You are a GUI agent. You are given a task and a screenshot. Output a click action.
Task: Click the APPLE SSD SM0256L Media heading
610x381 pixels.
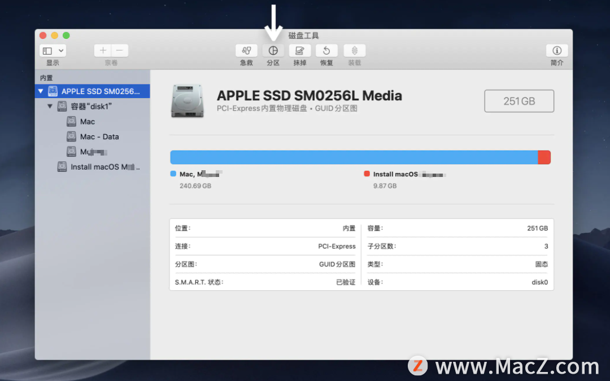(x=310, y=96)
